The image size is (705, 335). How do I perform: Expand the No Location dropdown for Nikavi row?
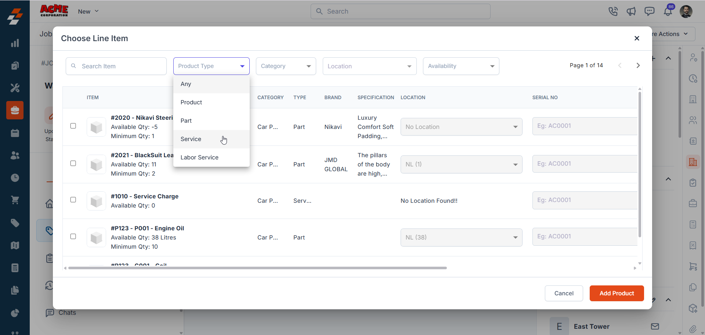[x=461, y=127]
